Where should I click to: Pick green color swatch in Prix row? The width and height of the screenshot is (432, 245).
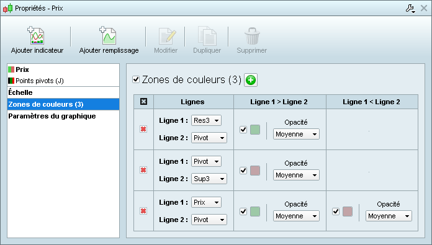click(255, 212)
